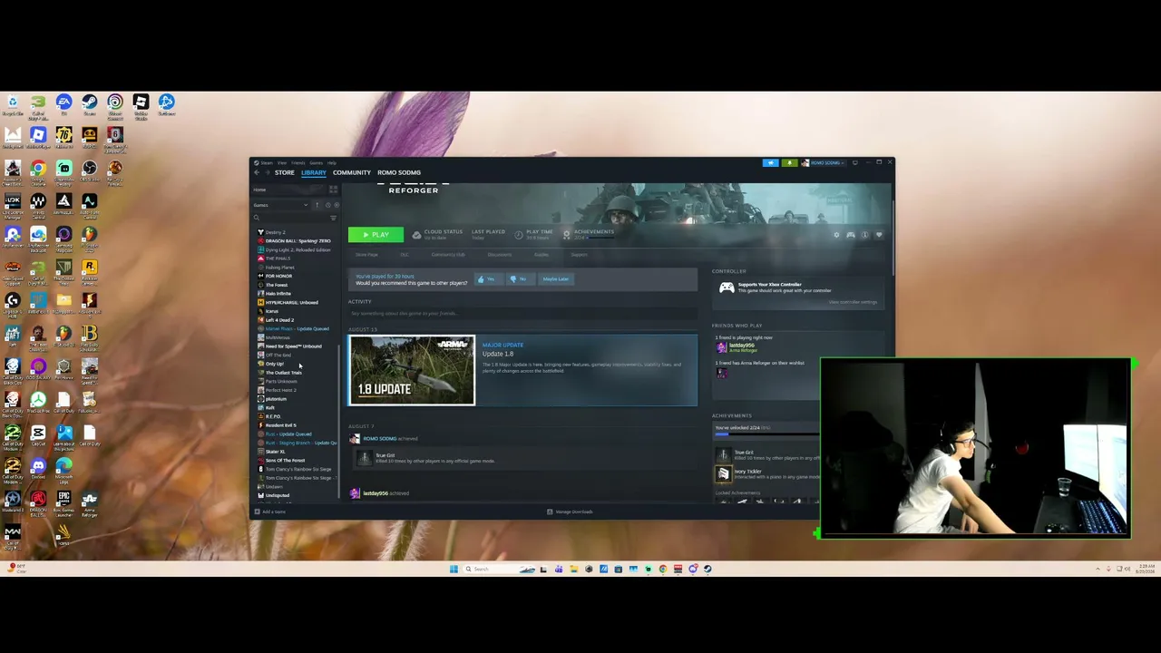Viewport: 1161px width, 653px height.
Task: Open the green notifications bell
Action: pyautogui.click(x=789, y=163)
